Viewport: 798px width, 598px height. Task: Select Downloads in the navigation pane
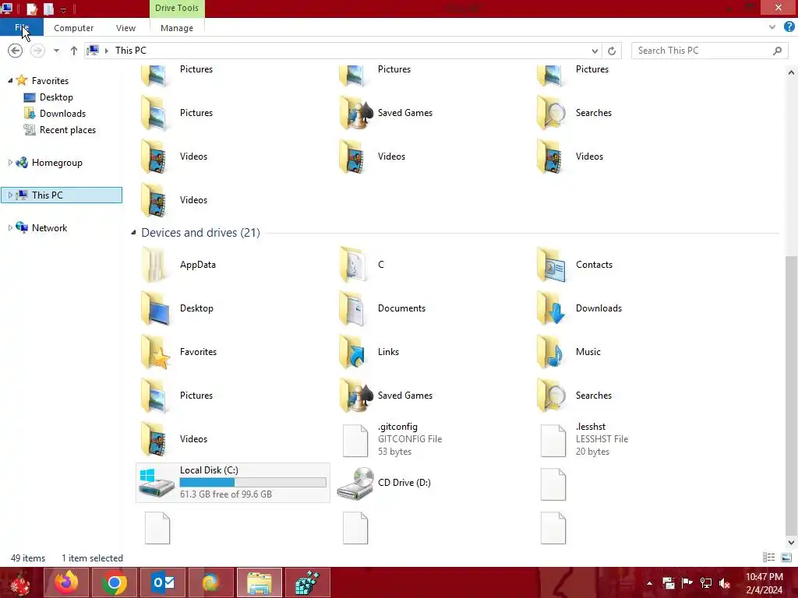(62, 114)
